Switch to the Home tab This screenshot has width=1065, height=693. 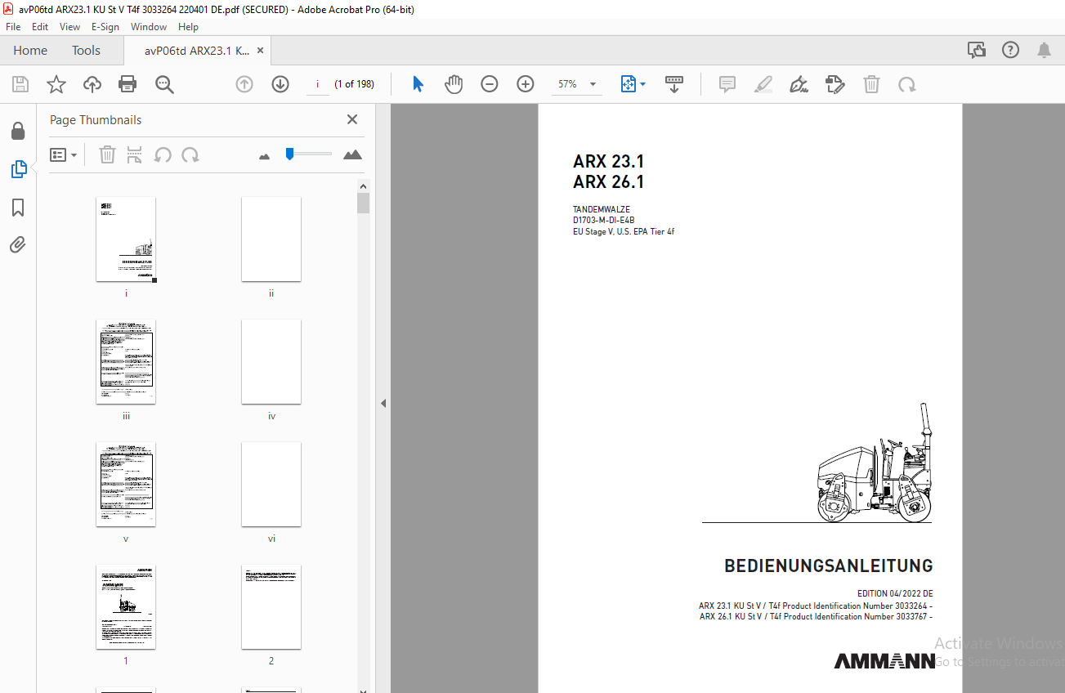[x=30, y=50]
